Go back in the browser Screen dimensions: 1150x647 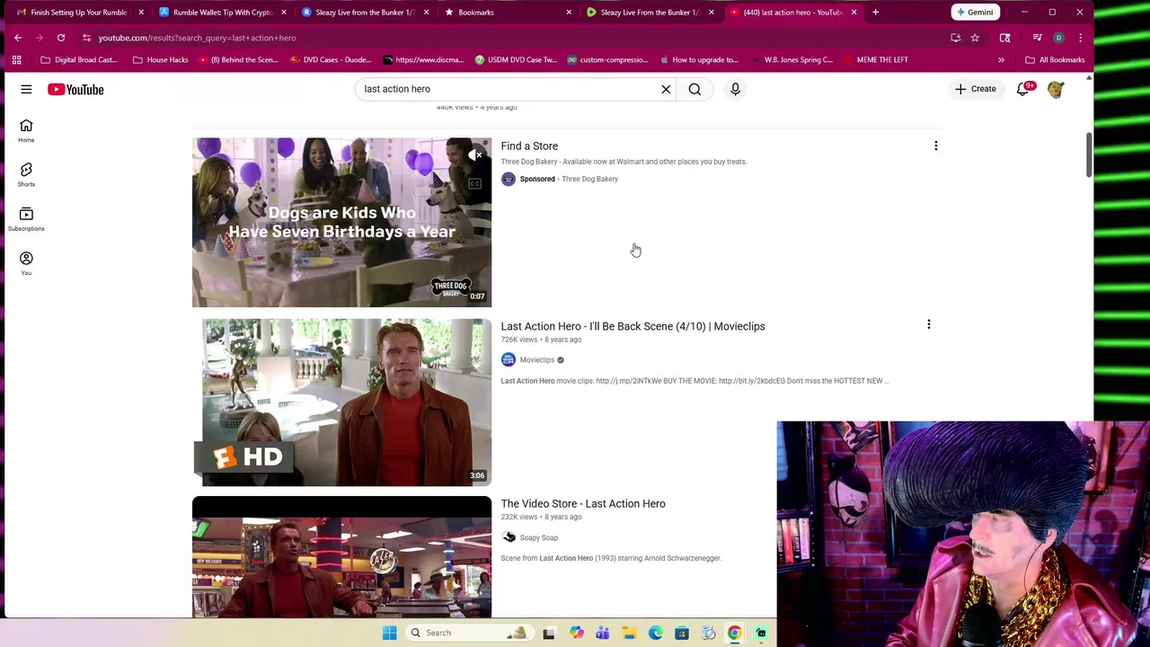(x=18, y=38)
